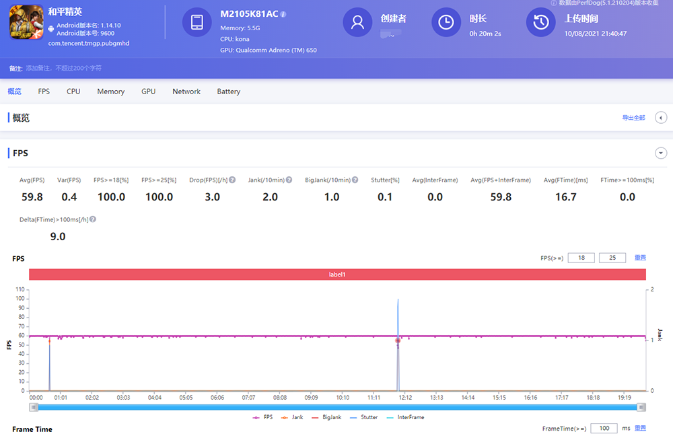Click the help icon next to Delta(FTime)>100ms[/h]
The height and width of the screenshot is (436, 673).
(x=93, y=219)
